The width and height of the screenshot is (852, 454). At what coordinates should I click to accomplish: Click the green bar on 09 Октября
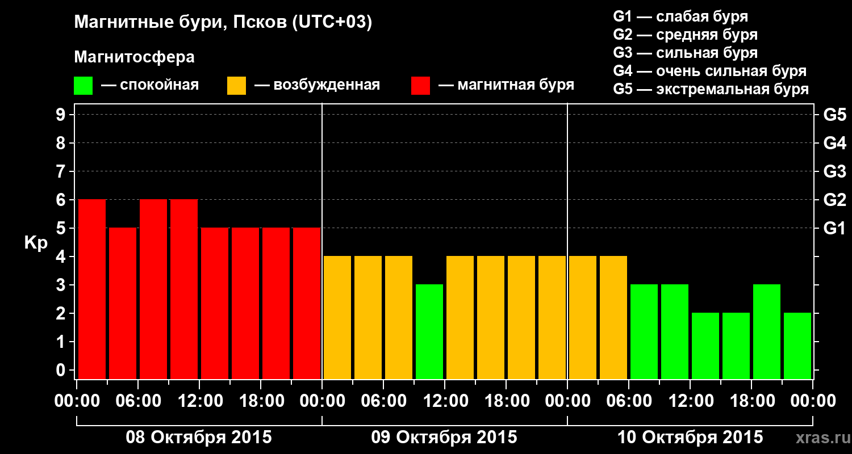[429, 332]
